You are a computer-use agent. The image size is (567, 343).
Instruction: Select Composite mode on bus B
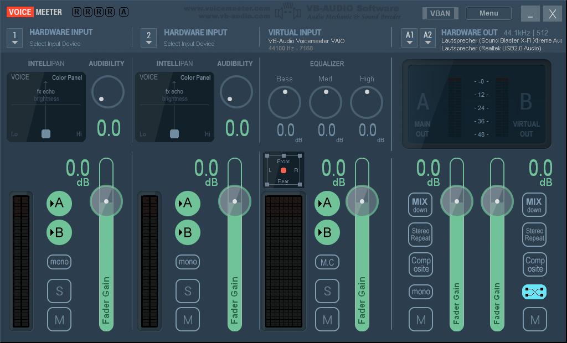click(x=535, y=264)
